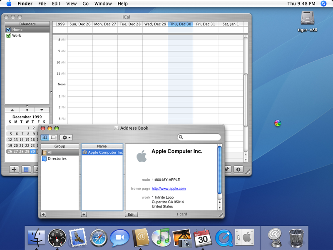Add a new group in Address Book
Screen dimensions: 333x250
43,215
